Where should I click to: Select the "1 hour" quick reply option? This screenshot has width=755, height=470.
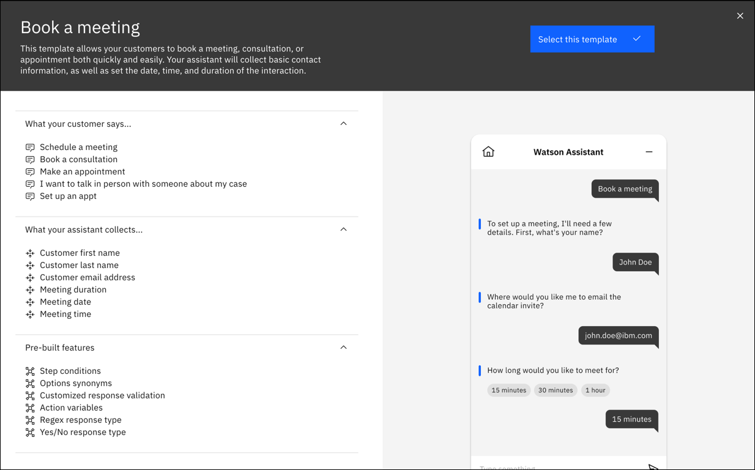pos(595,390)
